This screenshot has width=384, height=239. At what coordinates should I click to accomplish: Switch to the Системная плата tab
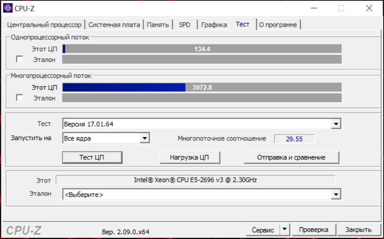coord(114,25)
